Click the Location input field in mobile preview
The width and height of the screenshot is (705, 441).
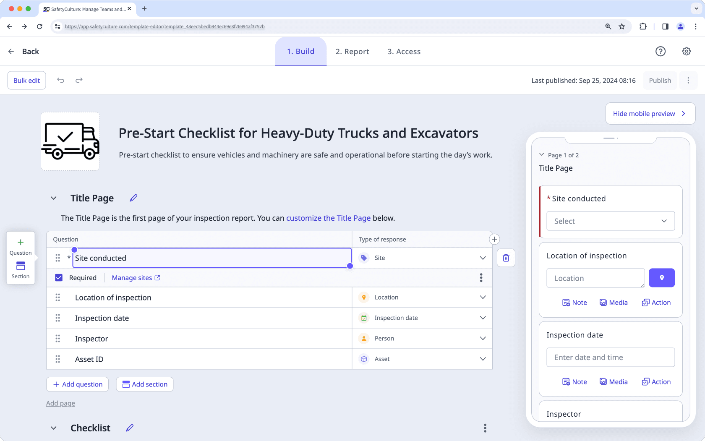595,278
